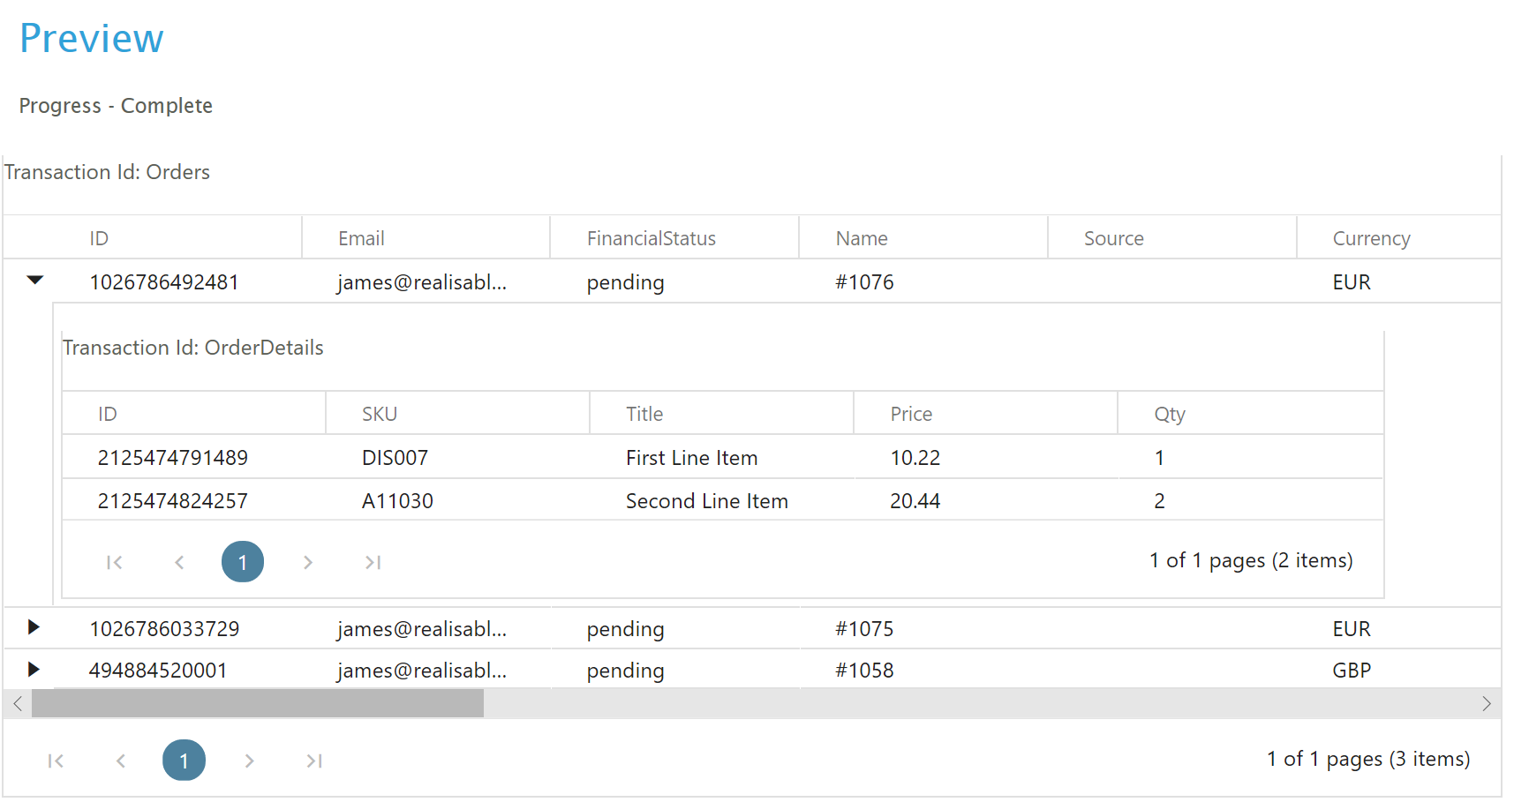Screen dimensions: 1529x802
Task: Expand order row 494884520001
Action: tap(34, 669)
